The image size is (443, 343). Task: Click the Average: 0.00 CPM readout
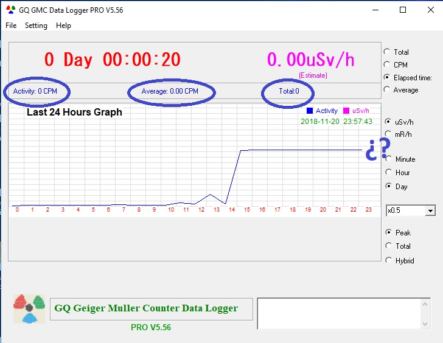coord(170,91)
